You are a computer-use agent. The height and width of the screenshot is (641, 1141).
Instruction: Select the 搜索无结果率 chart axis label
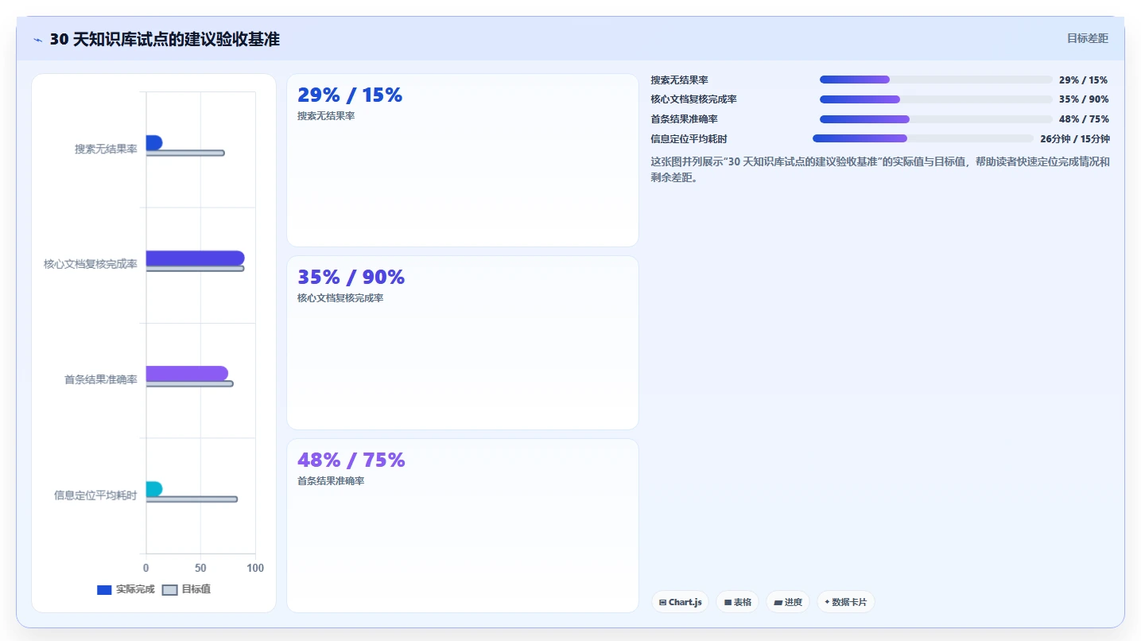(x=106, y=149)
